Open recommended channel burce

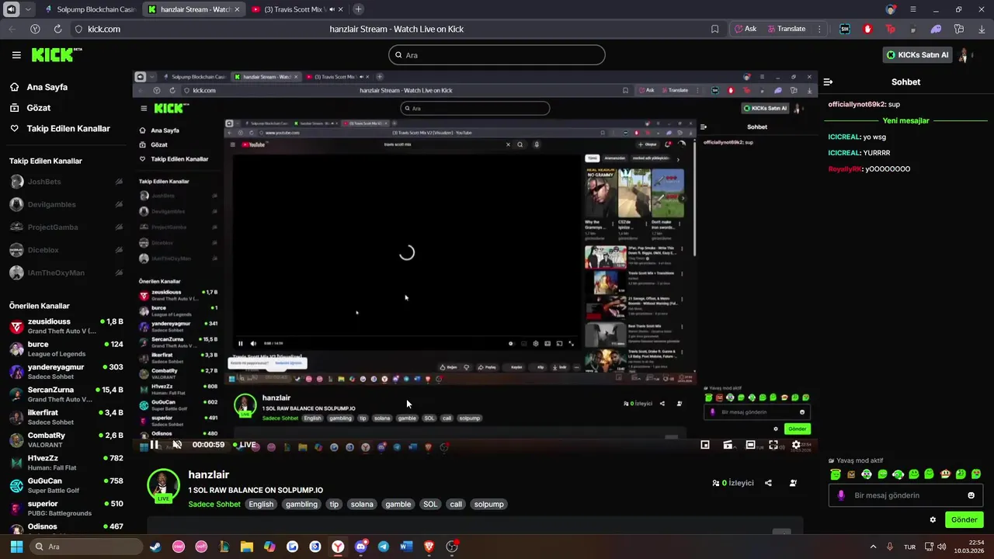[66, 349]
